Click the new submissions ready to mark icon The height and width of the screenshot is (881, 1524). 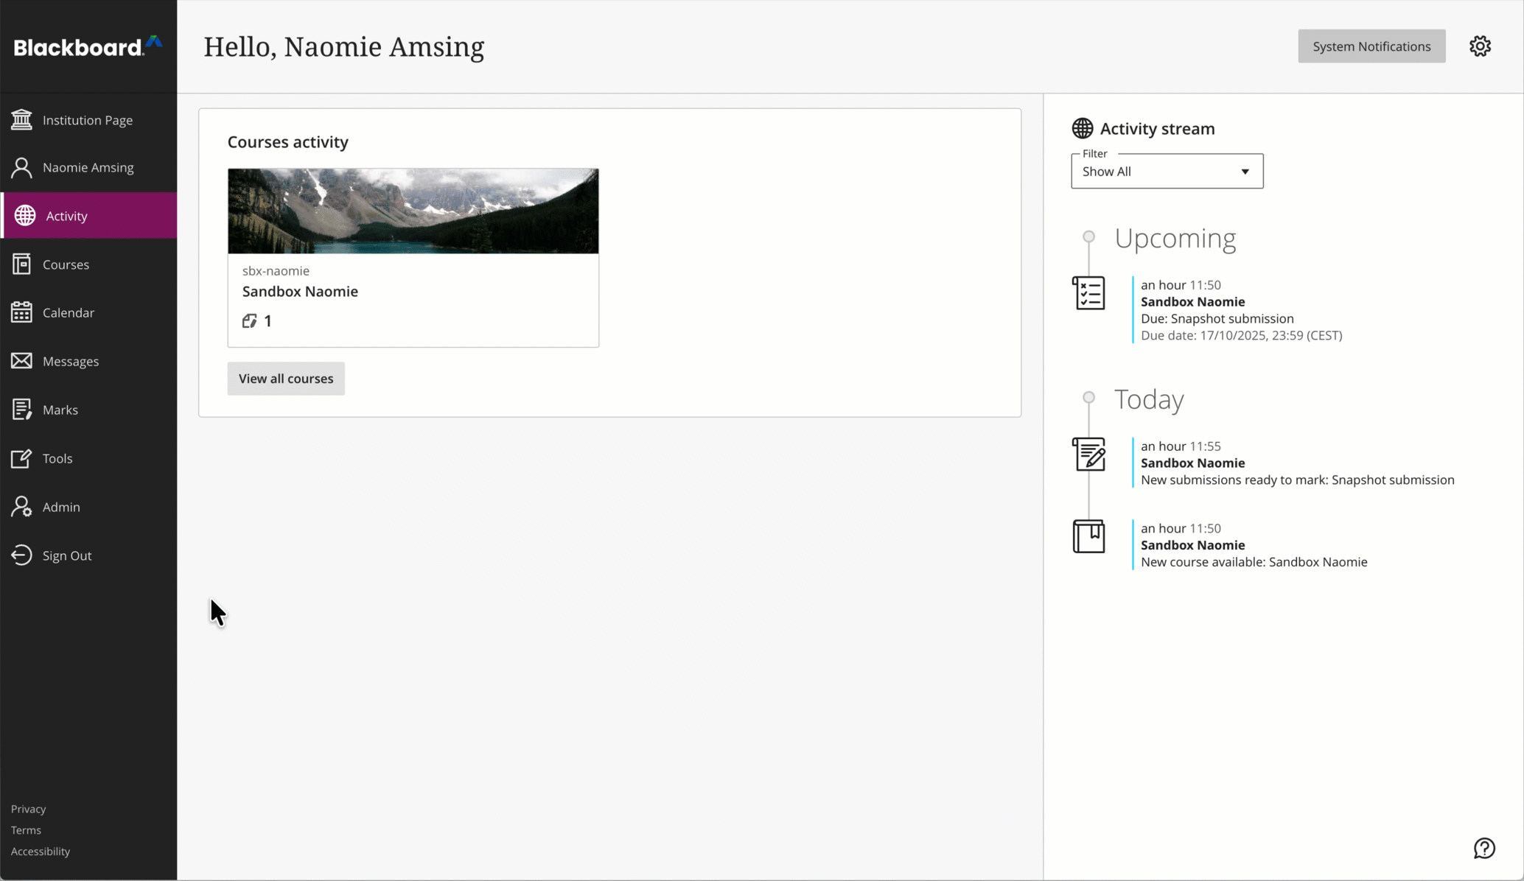click(x=1088, y=454)
